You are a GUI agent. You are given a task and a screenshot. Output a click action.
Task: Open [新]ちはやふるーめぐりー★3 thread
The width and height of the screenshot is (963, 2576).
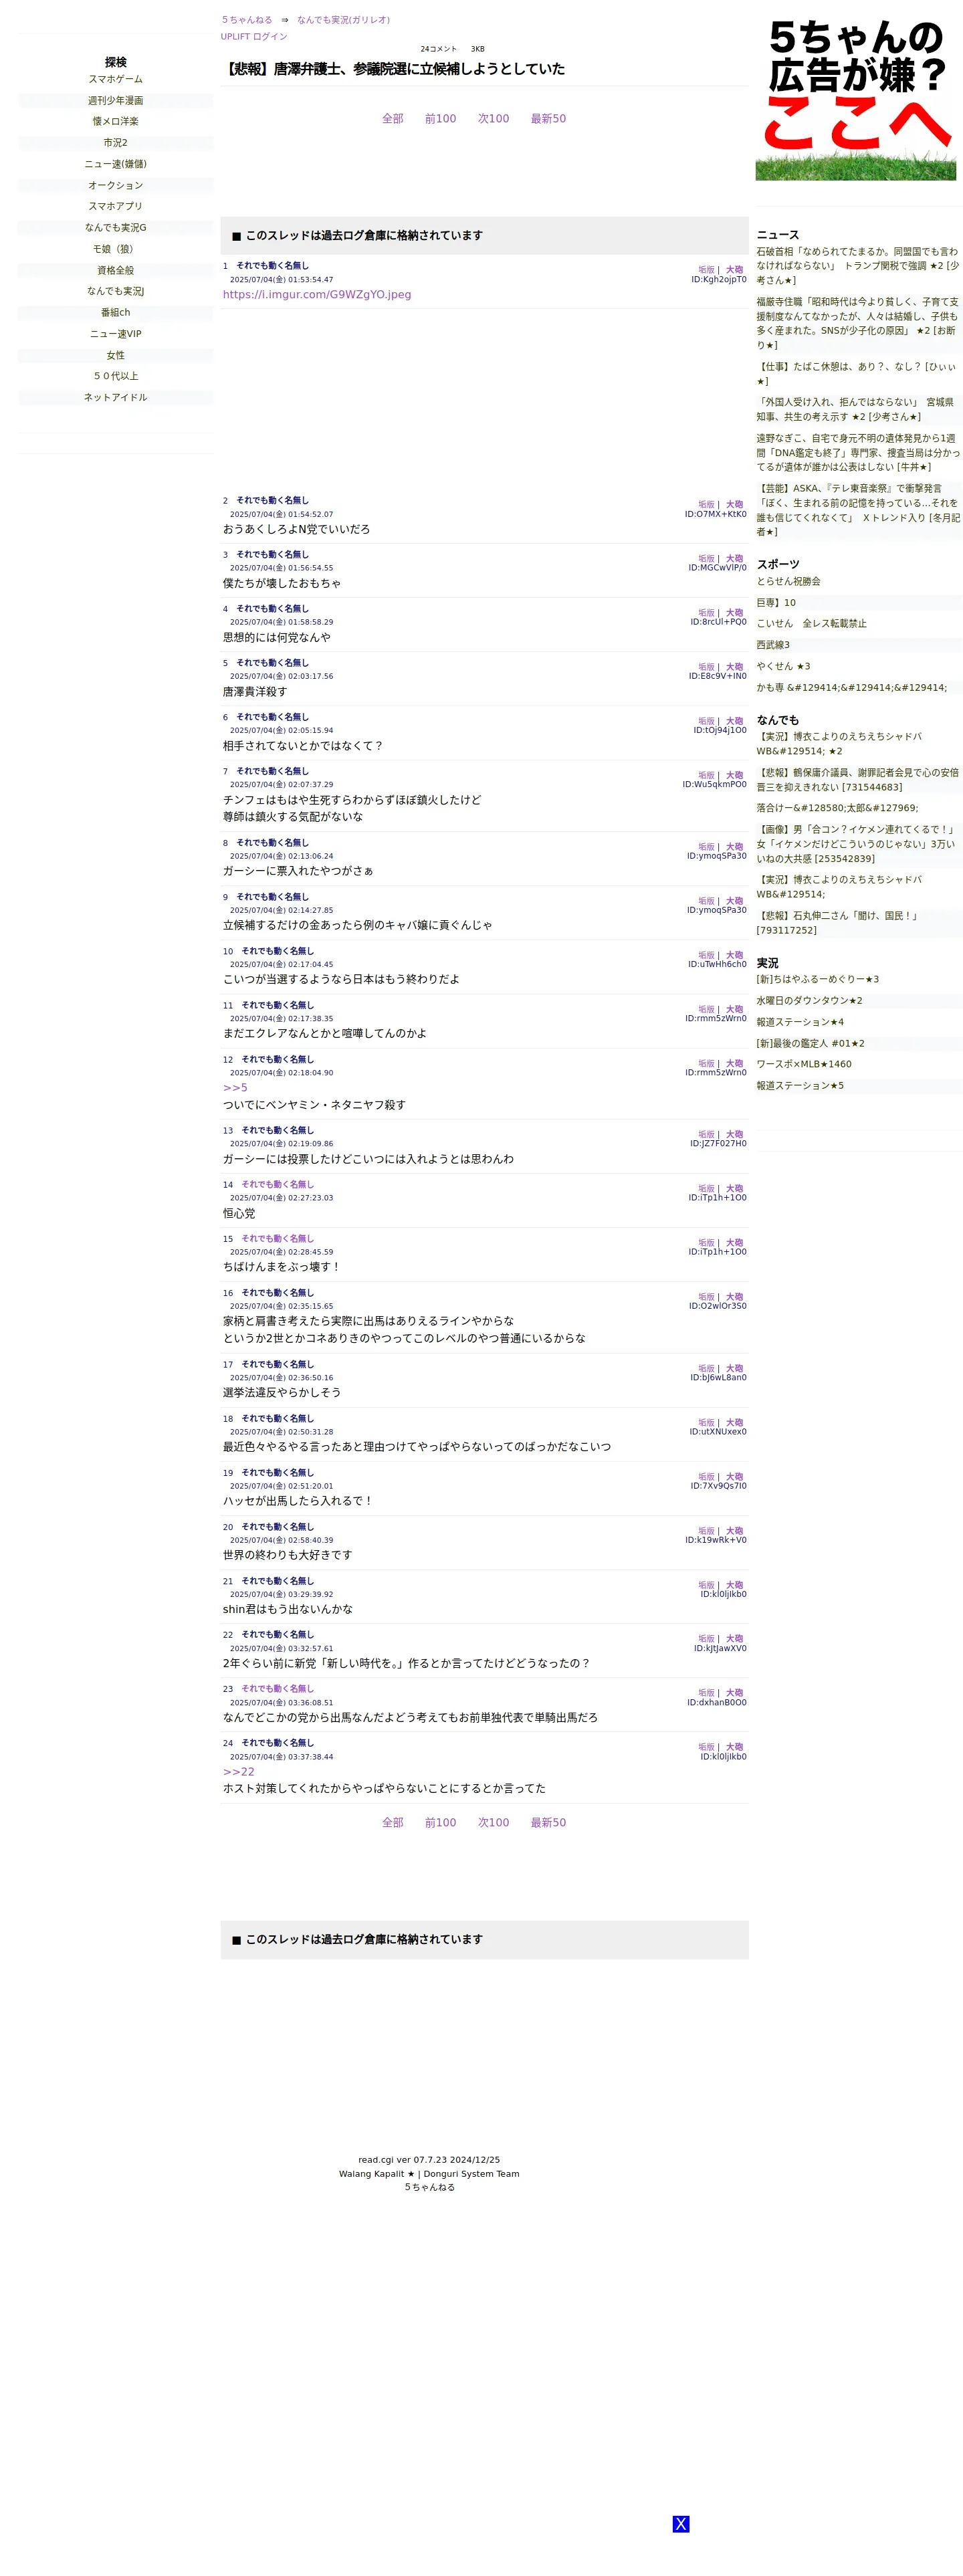tap(817, 979)
